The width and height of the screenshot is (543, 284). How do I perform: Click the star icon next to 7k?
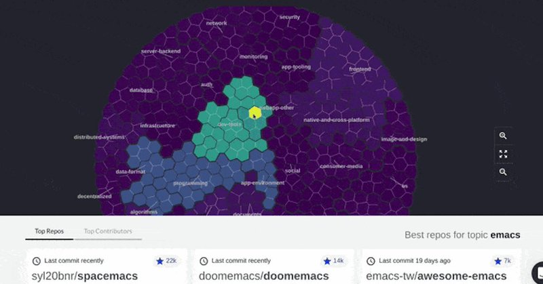(x=498, y=261)
